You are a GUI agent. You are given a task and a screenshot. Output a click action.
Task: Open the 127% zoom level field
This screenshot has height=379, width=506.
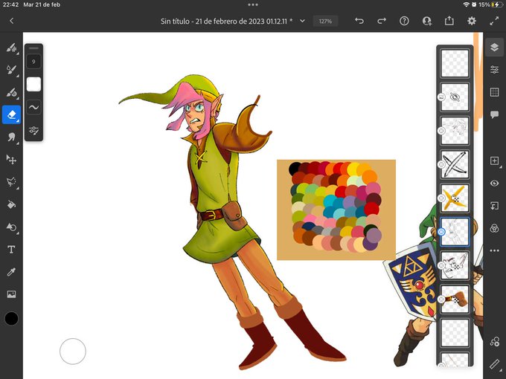(x=325, y=22)
